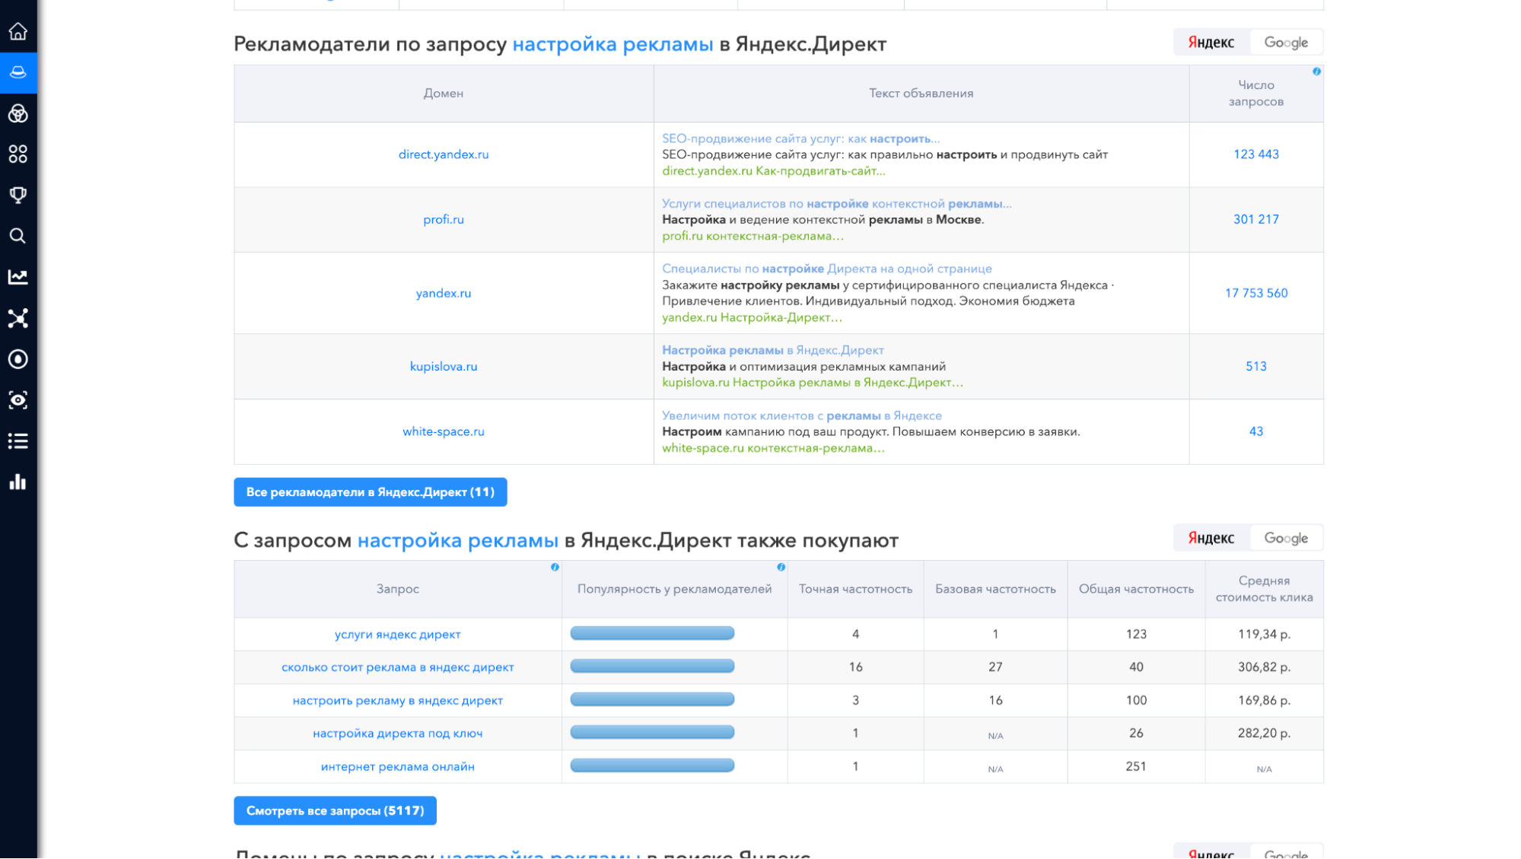
Task: Open the network graph tool in sidebar
Action: [18, 318]
